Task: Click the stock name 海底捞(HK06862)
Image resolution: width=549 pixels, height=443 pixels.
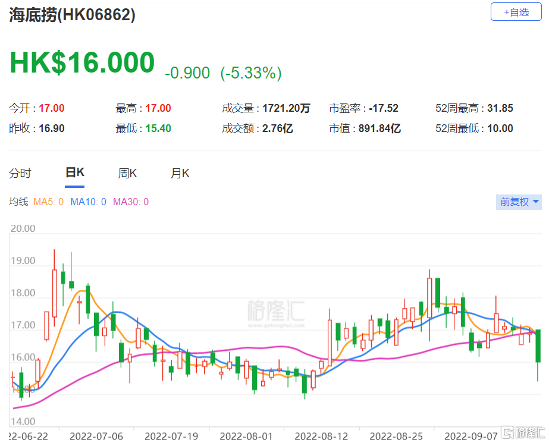Action: (x=71, y=14)
